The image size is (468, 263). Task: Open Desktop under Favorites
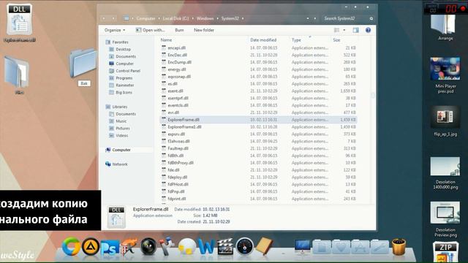120,49
